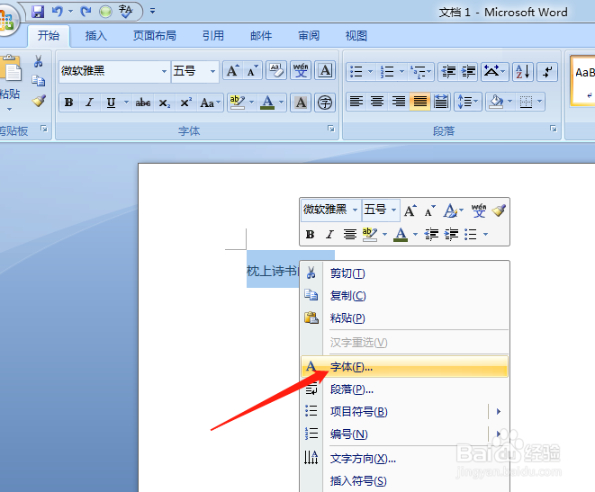This screenshot has width=595, height=492.
Task: Open the Change Case Aa dropdown
Action: [211, 103]
